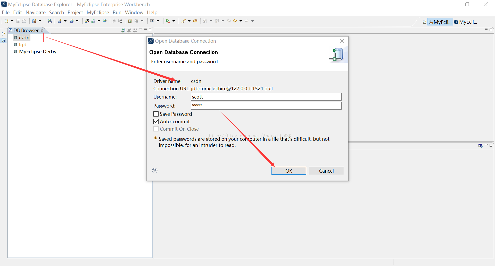Screen dimensions: 495x266
Task: Click the help question mark icon
Action: (x=155, y=171)
